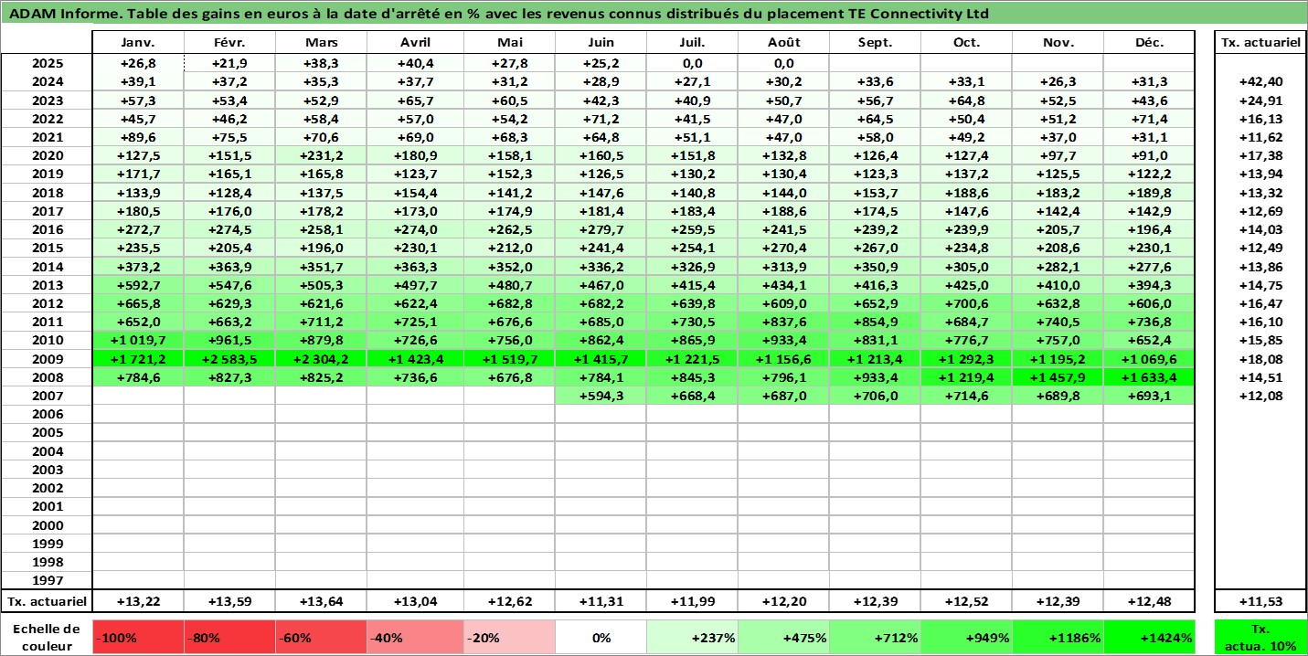Screen dimensions: 1308x656
Task: Select cell +1 019,7 in 2010 row
Action: [138, 340]
